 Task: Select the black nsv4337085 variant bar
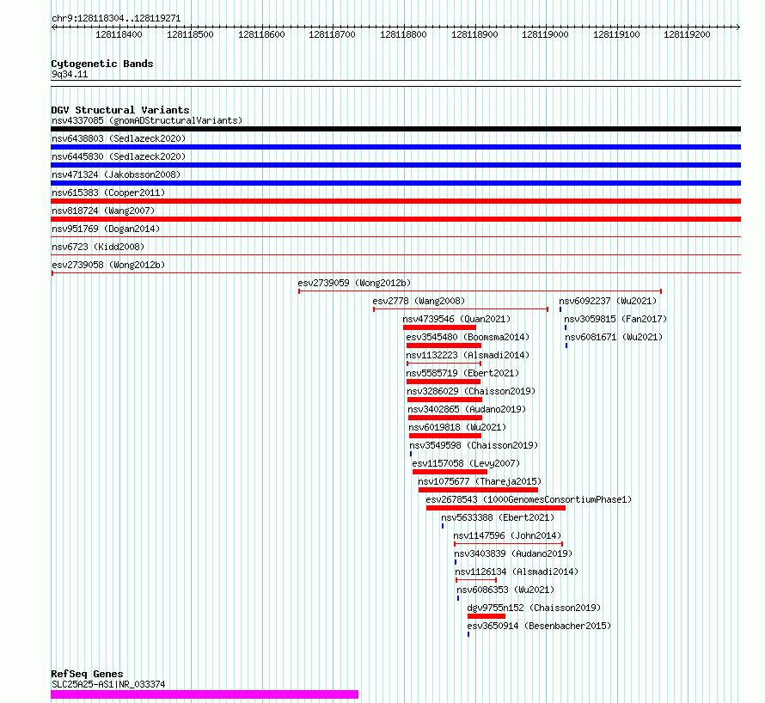395,129
